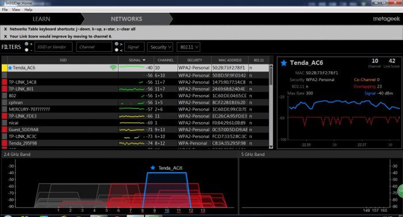Click the red color swatch for TP-LINK_801
The width and height of the screenshot is (403, 217).
(x=5, y=89)
